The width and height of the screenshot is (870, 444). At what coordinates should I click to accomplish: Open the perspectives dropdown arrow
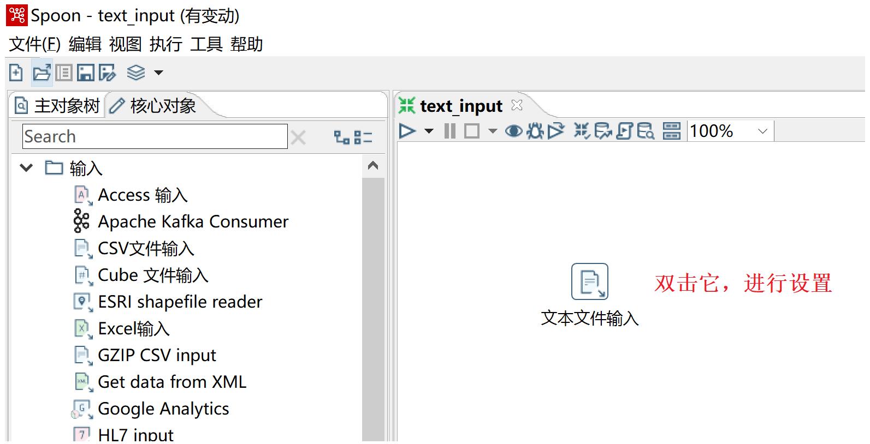[x=158, y=73]
